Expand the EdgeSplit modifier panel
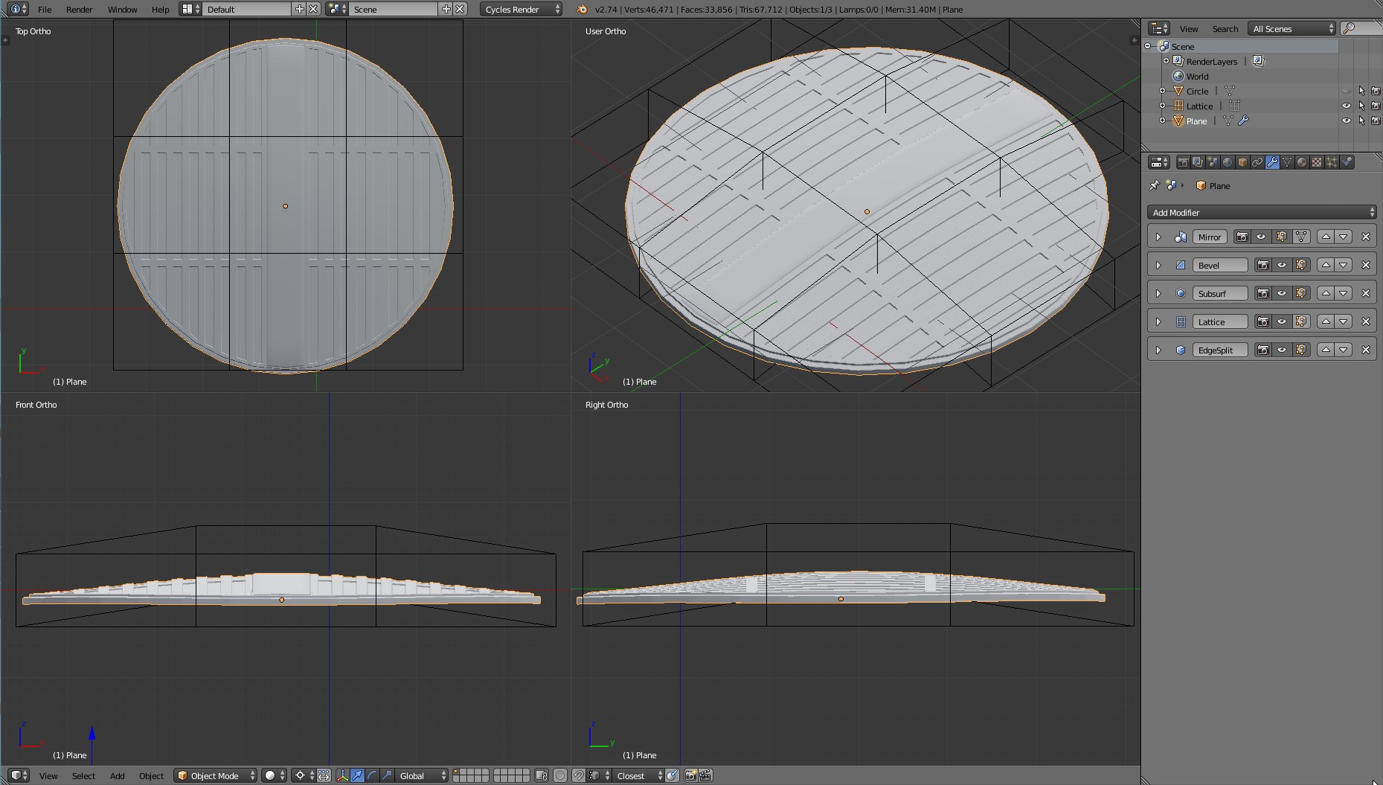 click(x=1158, y=350)
